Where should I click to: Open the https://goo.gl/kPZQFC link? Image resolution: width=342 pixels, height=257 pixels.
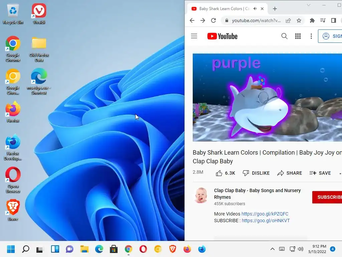coord(265,214)
